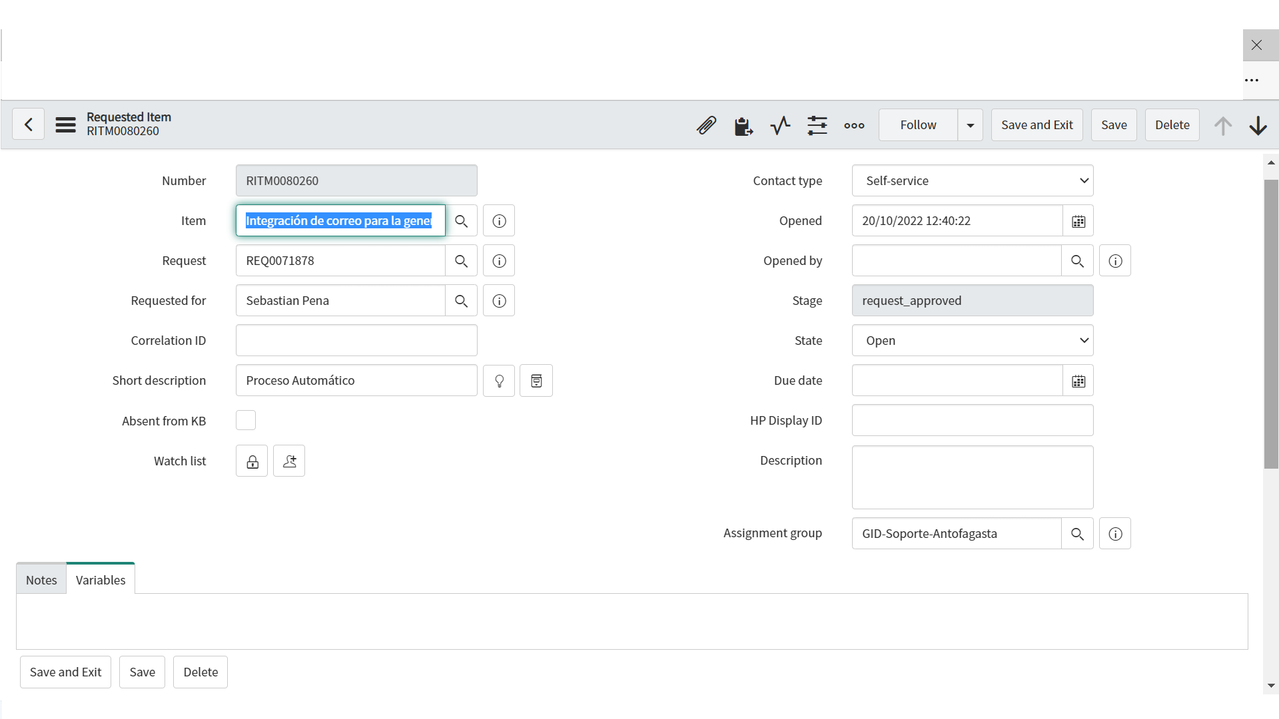
Task: Go to previous record up arrow
Action: 1222,125
